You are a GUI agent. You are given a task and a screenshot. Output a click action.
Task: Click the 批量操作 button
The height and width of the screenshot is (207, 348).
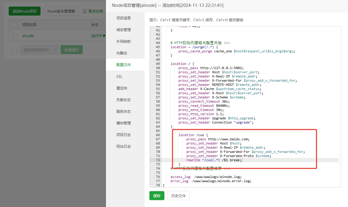pos(71,50)
